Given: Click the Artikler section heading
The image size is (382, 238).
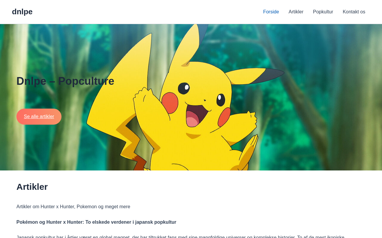Looking at the screenshot, I should (32, 187).
